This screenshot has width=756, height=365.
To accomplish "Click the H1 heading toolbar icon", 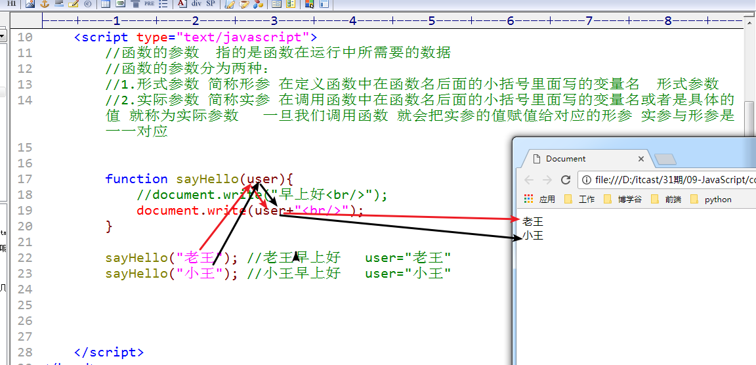I will click(12, 4).
